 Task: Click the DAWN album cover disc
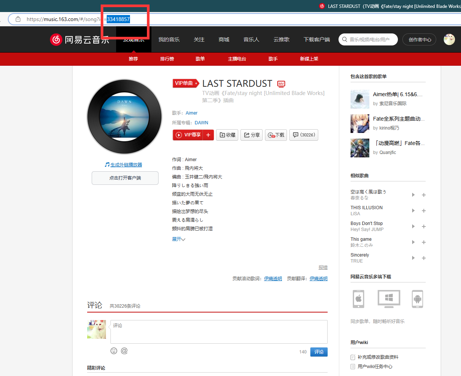(x=124, y=117)
